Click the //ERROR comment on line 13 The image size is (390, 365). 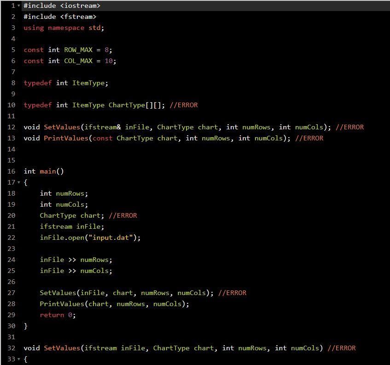309,138
